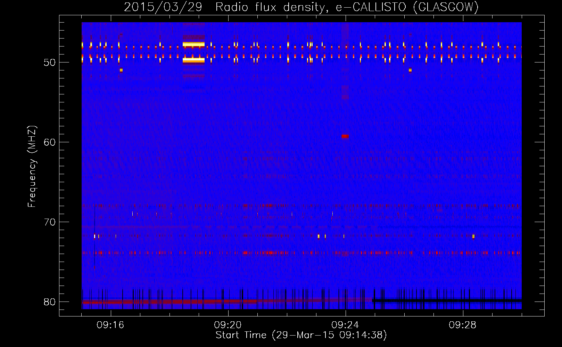Select the 09:28 time tick label

462,325
